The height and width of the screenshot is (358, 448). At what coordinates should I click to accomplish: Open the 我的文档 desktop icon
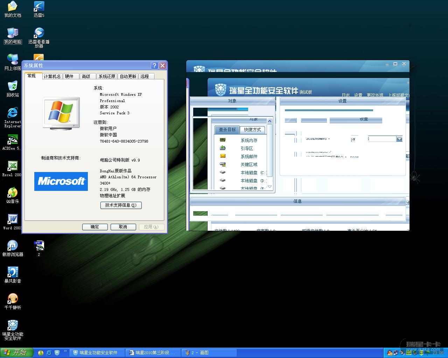click(x=13, y=9)
